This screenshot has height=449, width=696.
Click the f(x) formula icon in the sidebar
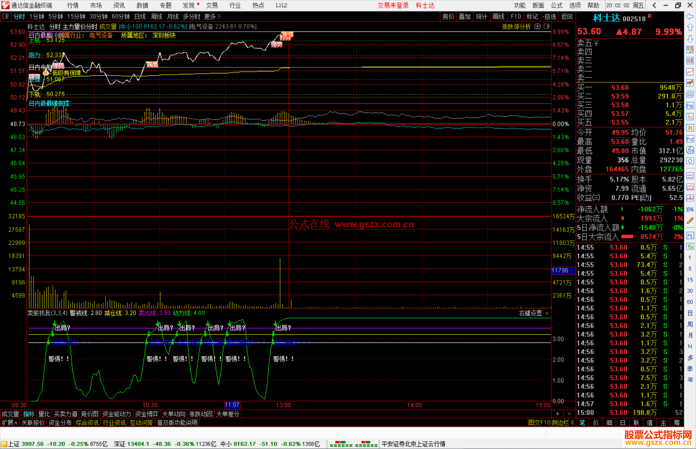coord(690,150)
